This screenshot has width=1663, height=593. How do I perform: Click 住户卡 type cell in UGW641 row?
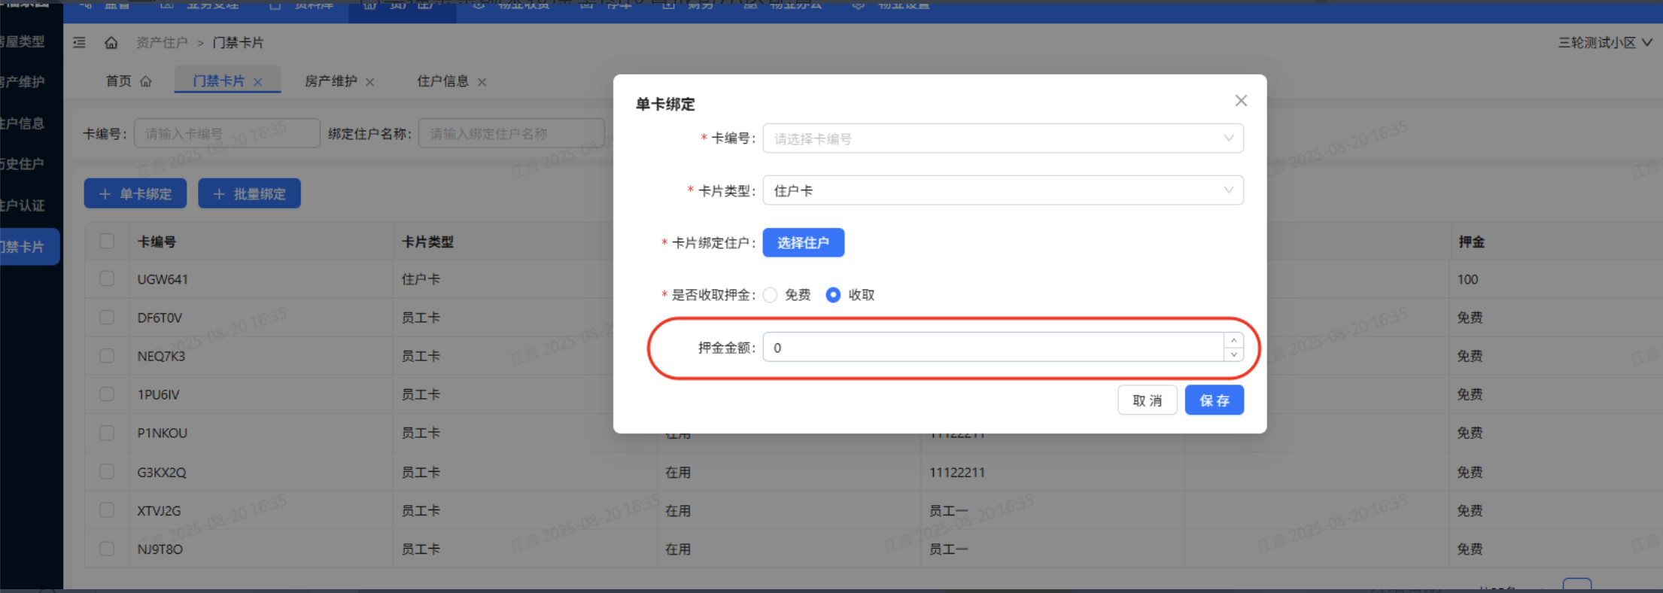point(421,279)
